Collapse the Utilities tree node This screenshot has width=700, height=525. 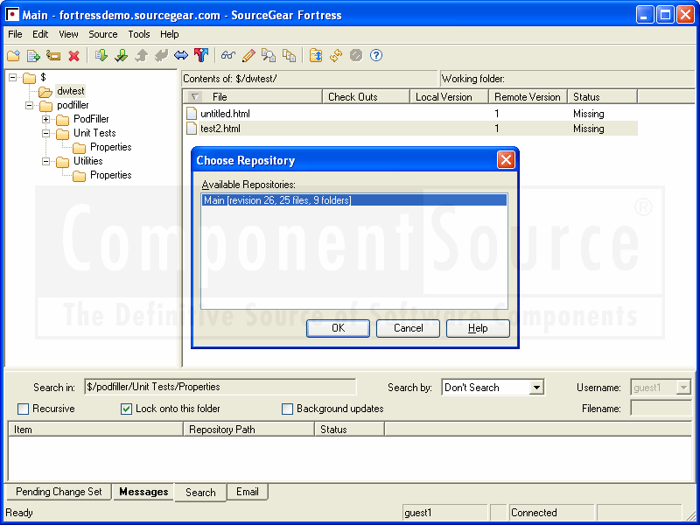point(46,162)
